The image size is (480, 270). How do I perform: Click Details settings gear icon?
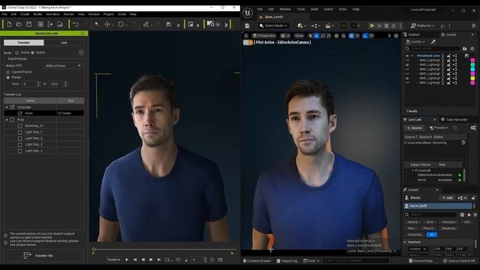coord(475,215)
